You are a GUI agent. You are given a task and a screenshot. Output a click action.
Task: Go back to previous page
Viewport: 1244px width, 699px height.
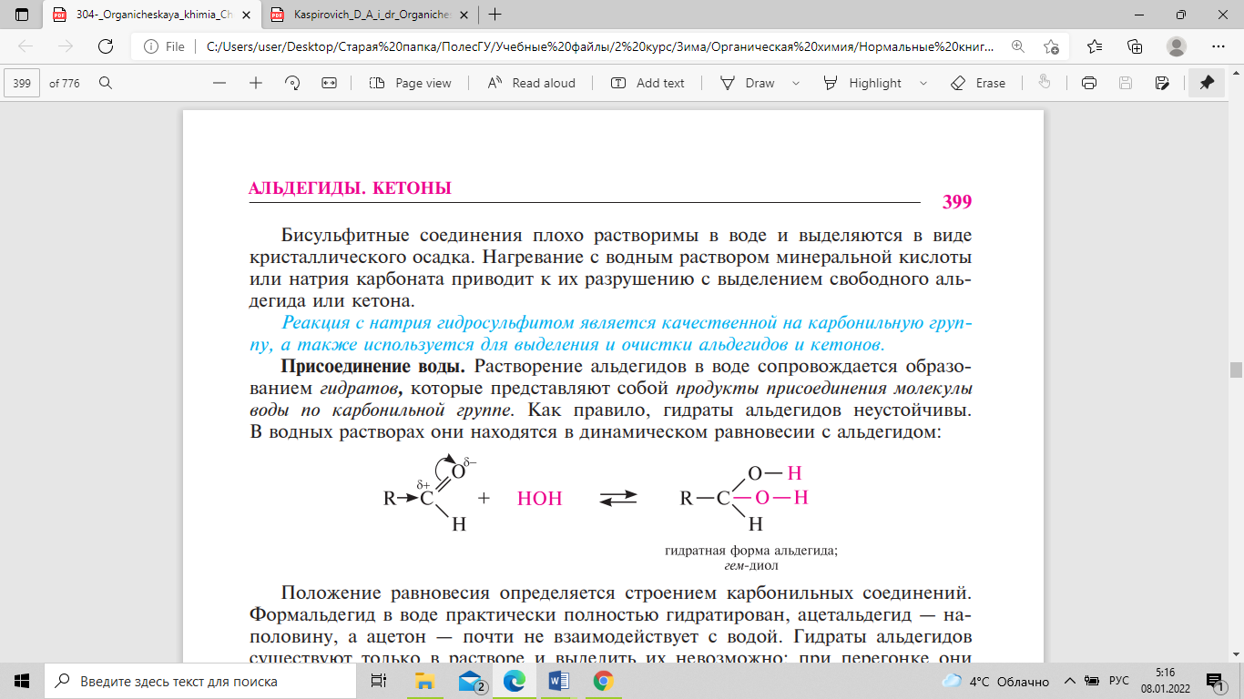point(25,46)
